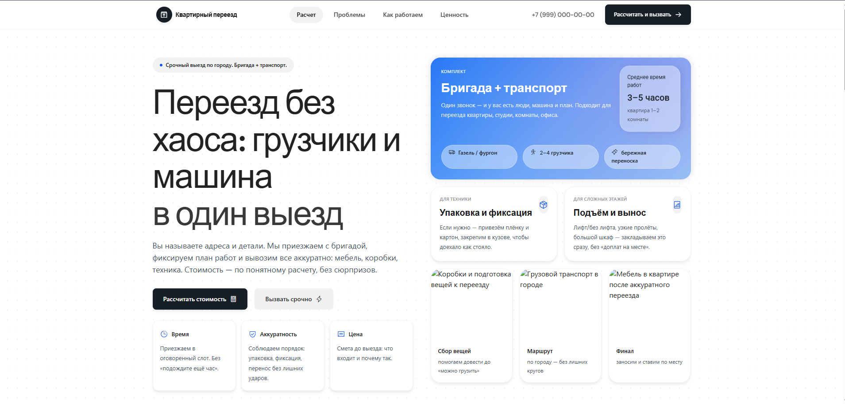Click Срочный выезд по городу badge
Viewport: 845px width, 404px height.
pyautogui.click(x=223, y=65)
